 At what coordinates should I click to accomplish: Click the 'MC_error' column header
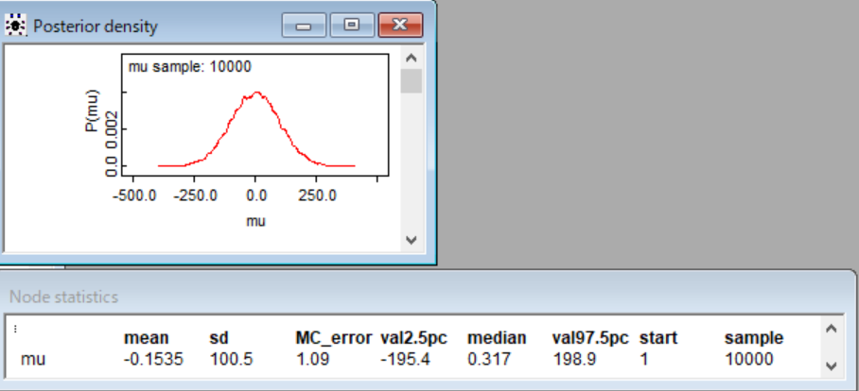pos(334,338)
